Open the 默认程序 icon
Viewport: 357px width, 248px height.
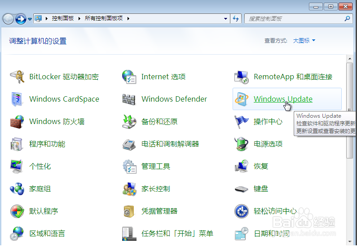coord(17,211)
